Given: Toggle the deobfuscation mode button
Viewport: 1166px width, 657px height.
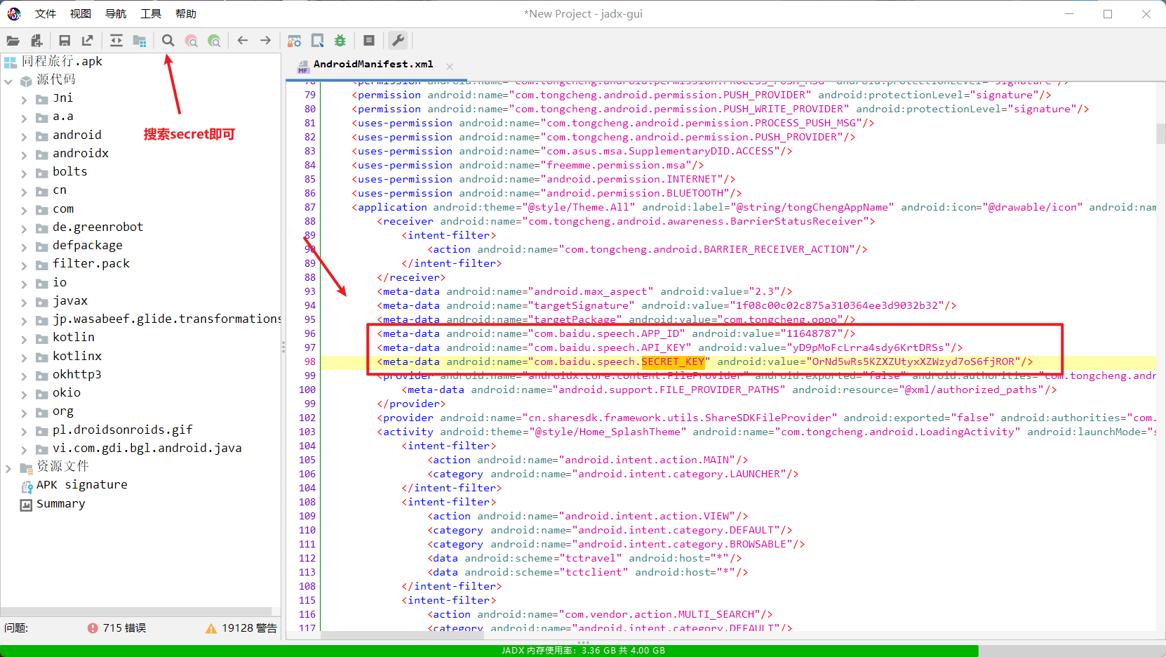Looking at the screenshot, I should coord(295,41).
